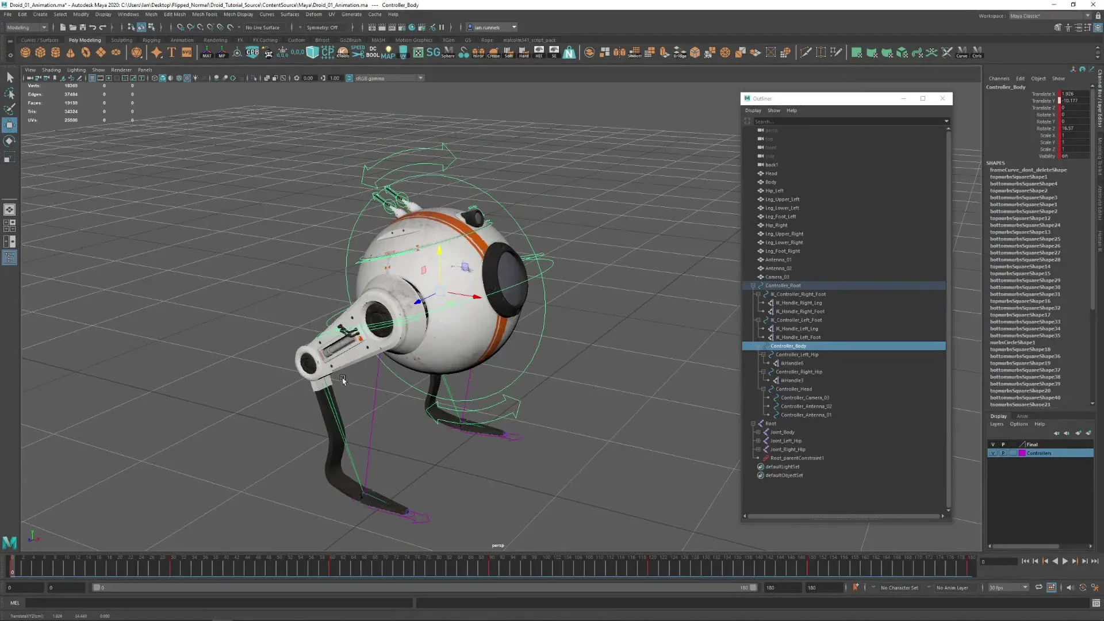Open the Modeling menu set dropdown

[x=26, y=27]
